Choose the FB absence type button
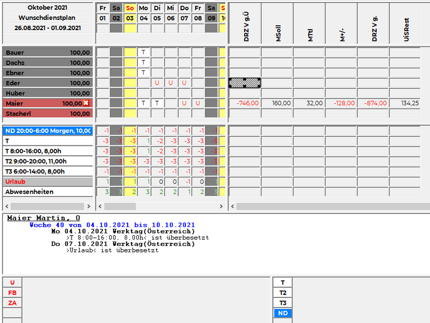 [12, 293]
